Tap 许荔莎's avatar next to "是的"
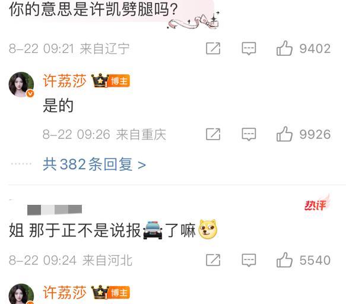 [21, 84]
